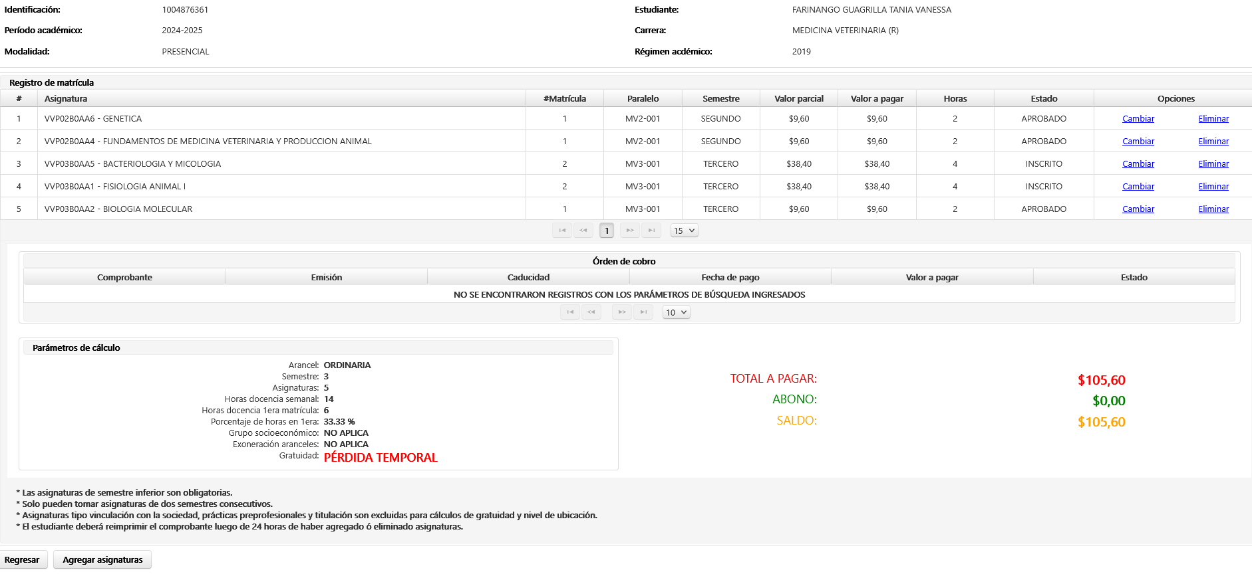Click the Asignatura column header

[281, 98]
